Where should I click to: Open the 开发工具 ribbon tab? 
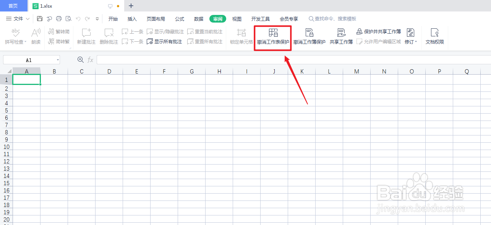point(261,19)
